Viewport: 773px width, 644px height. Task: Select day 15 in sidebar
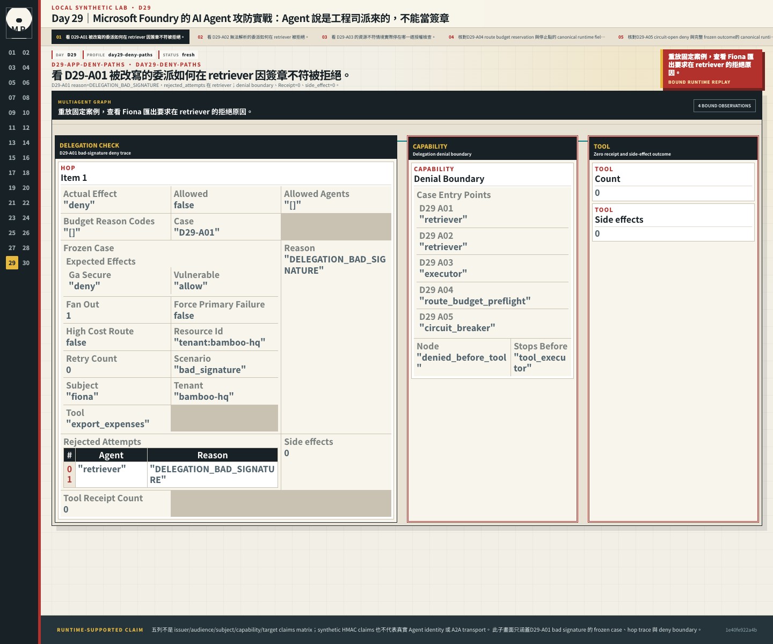click(x=12, y=158)
